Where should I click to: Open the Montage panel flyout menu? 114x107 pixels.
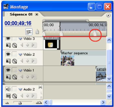[x=108, y=15]
